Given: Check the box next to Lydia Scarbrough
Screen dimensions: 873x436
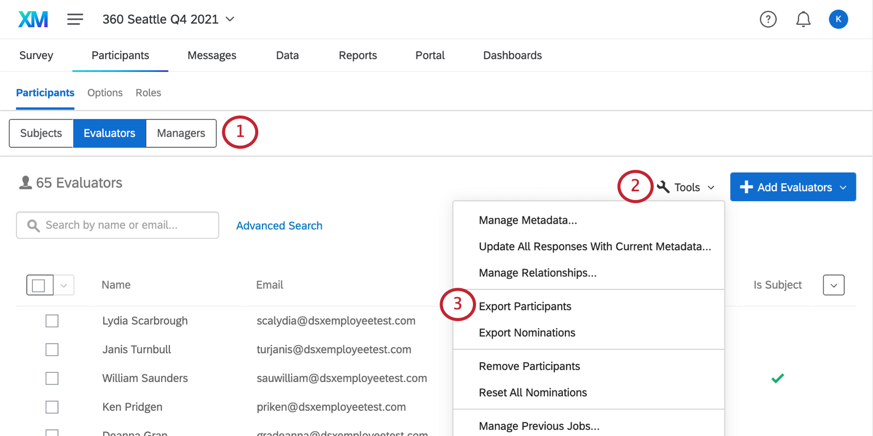Looking at the screenshot, I should 52,321.
